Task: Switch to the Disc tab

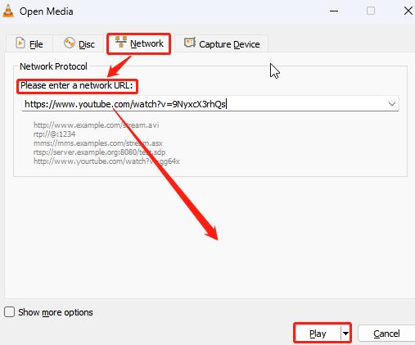Action: (x=79, y=43)
